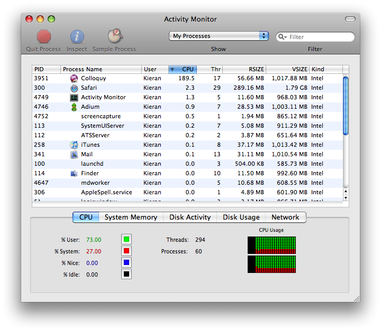381x331 pixels.
Task: Click the 73.00 user percentage value
Action: [x=94, y=240]
